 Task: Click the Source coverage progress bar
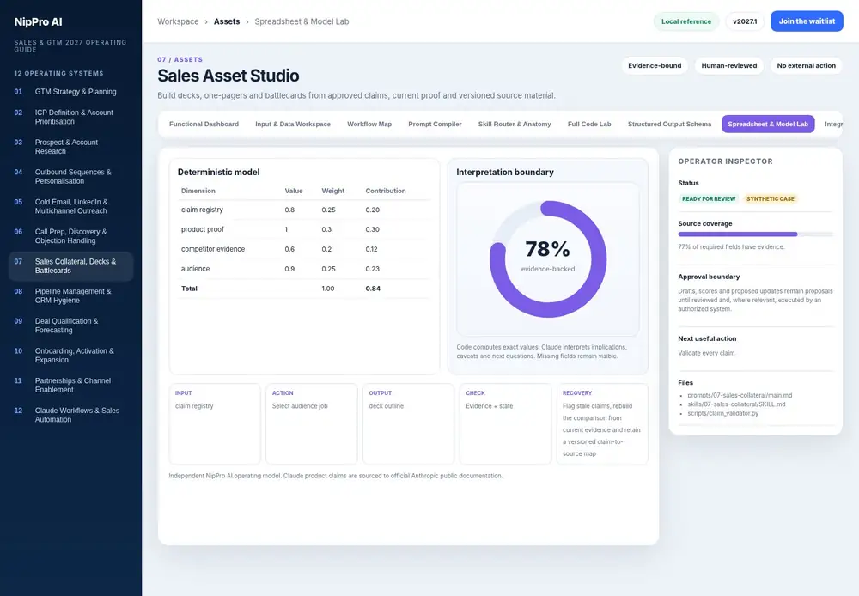pos(755,234)
